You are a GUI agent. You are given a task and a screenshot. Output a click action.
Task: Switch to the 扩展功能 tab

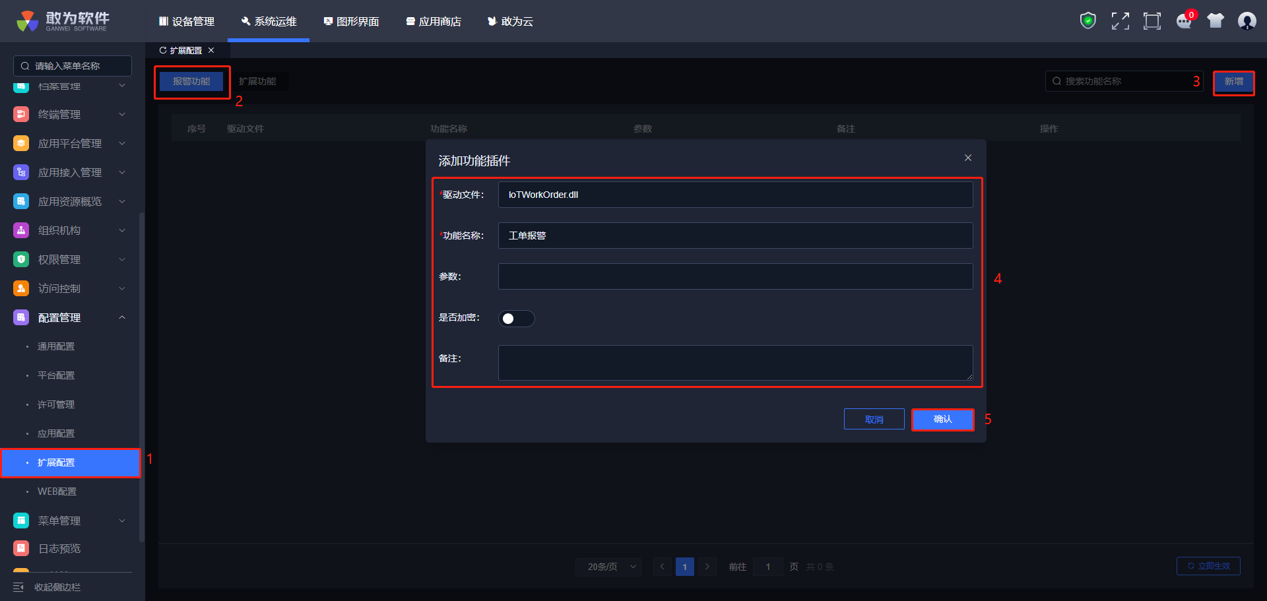(257, 81)
